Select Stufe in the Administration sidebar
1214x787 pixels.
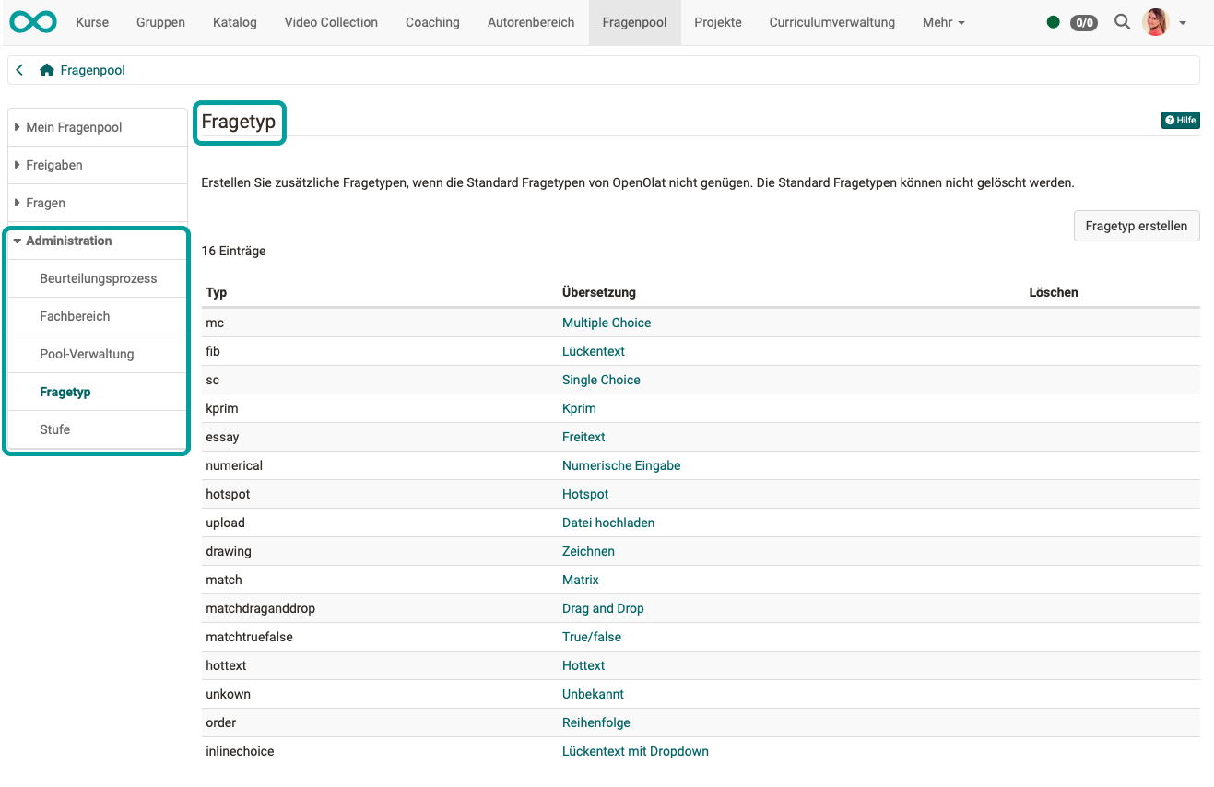click(54, 429)
